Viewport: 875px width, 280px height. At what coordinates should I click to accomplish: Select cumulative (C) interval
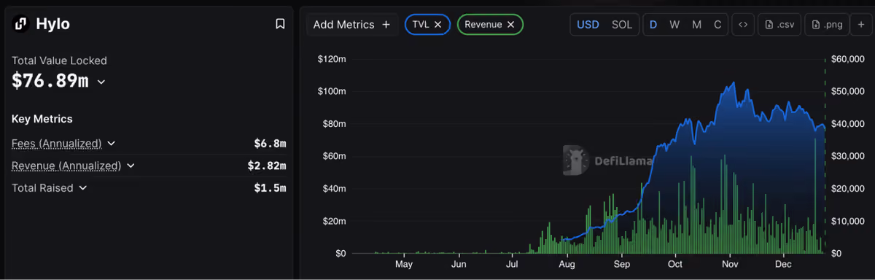coord(717,24)
